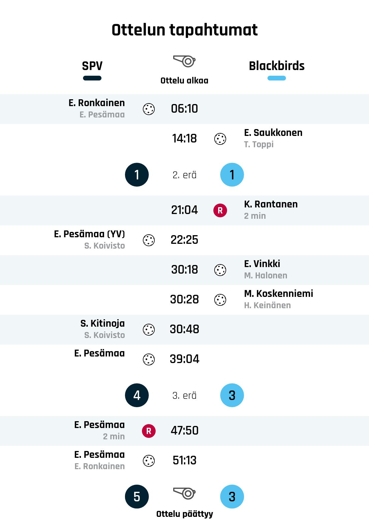Select the Blackbirds team heading
Image resolution: width=369 pixels, height=524 pixels.
pos(277,66)
